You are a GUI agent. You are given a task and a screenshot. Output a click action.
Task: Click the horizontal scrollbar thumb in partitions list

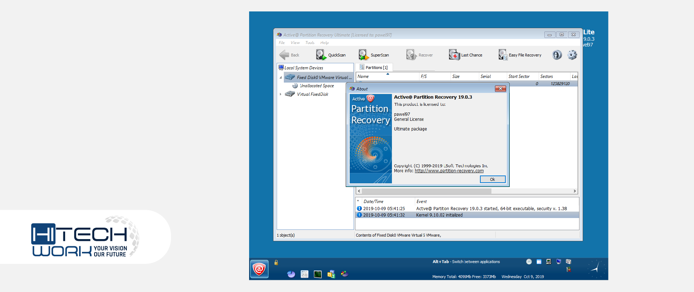click(427, 191)
